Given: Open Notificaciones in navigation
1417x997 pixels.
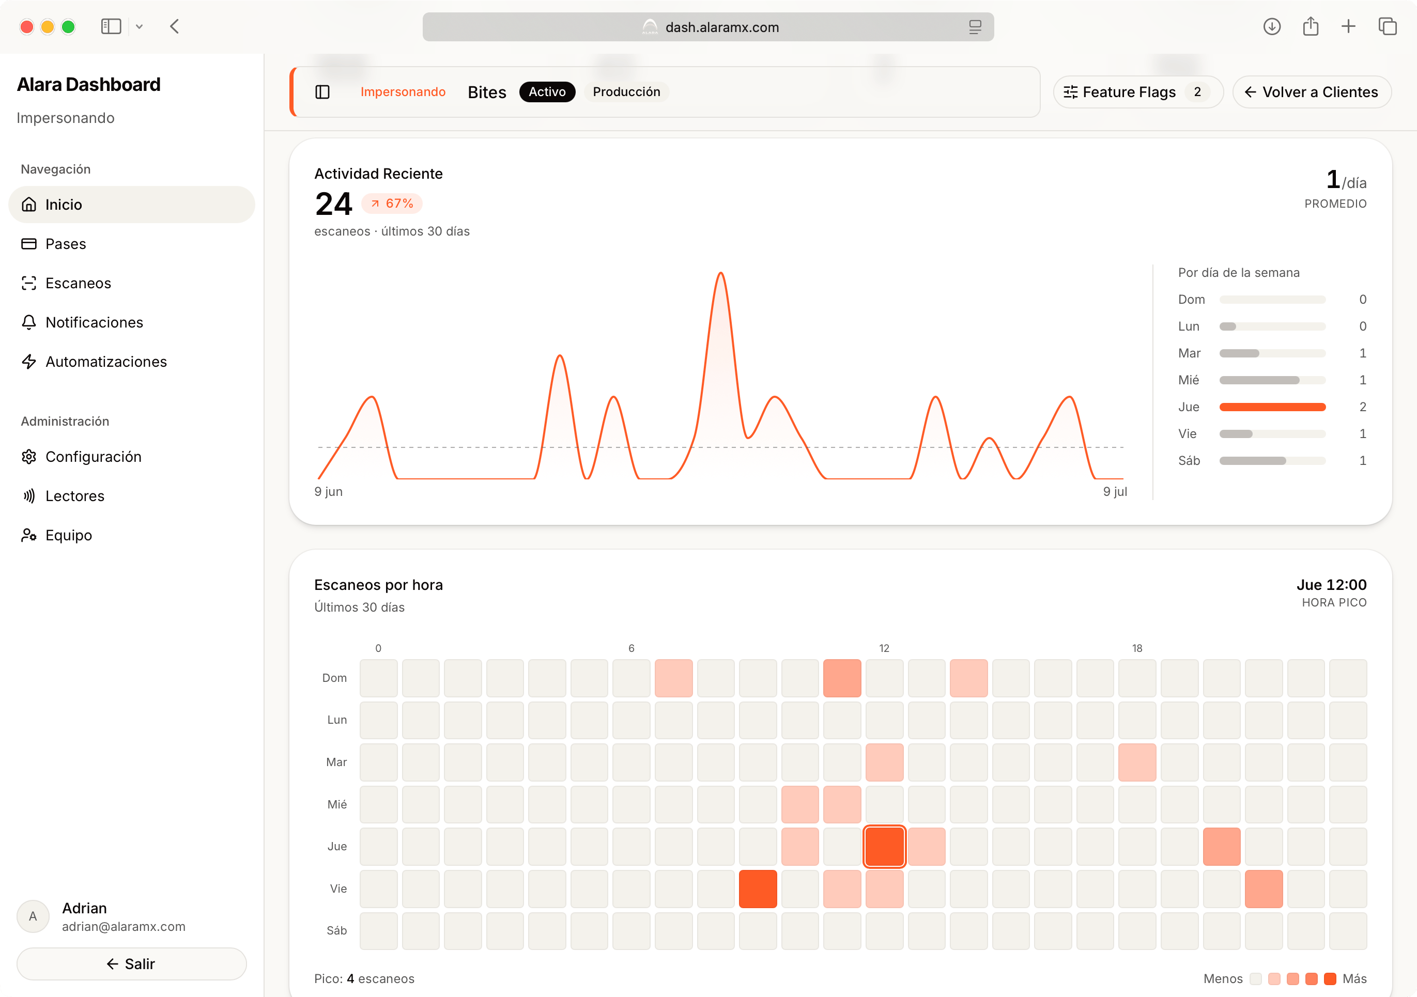Looking at the screenshot, I should (x=131, y=322).
